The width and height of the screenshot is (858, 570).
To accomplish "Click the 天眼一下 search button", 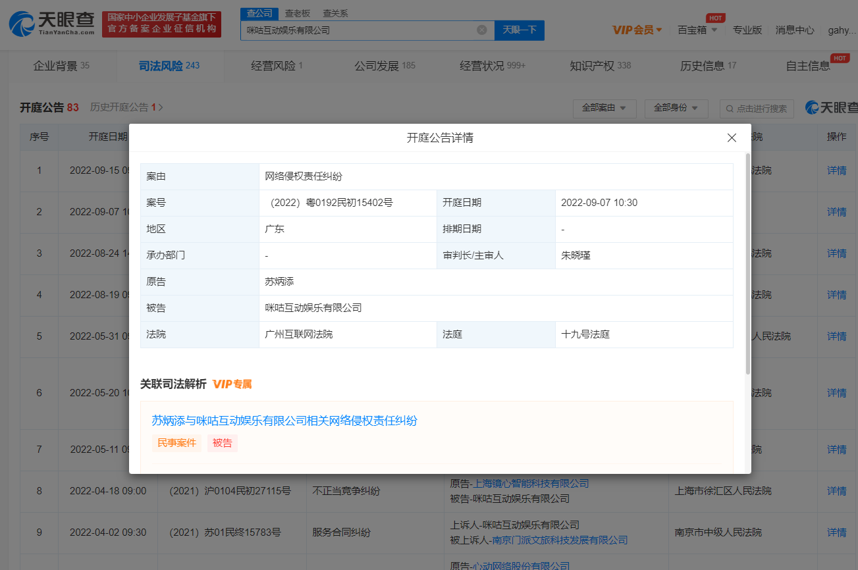I will (520, 30).
